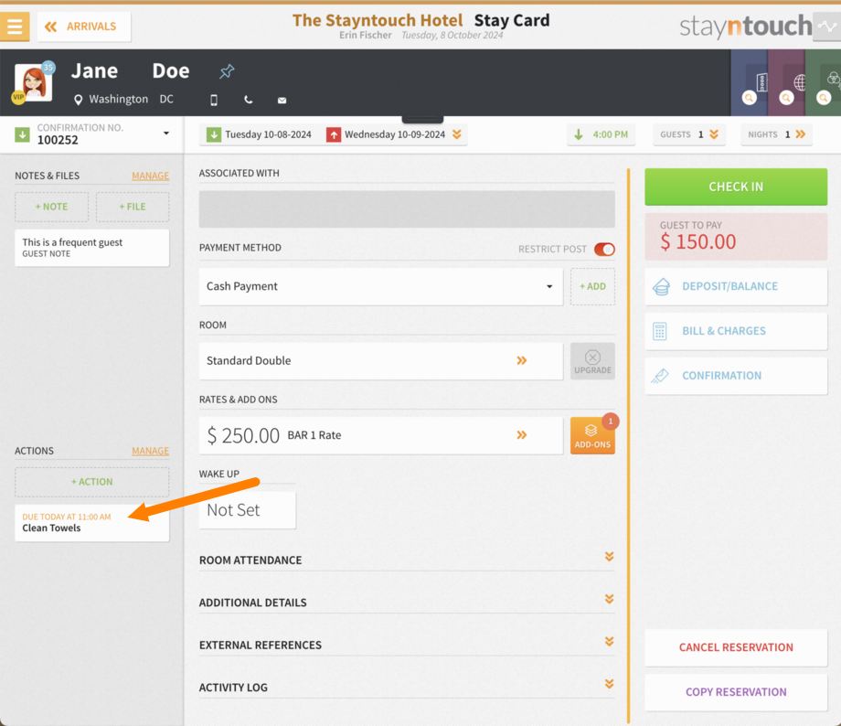Open the Cash Payment dropdown
This screenshot has width=841, height=726.
(x=381, y=286)
